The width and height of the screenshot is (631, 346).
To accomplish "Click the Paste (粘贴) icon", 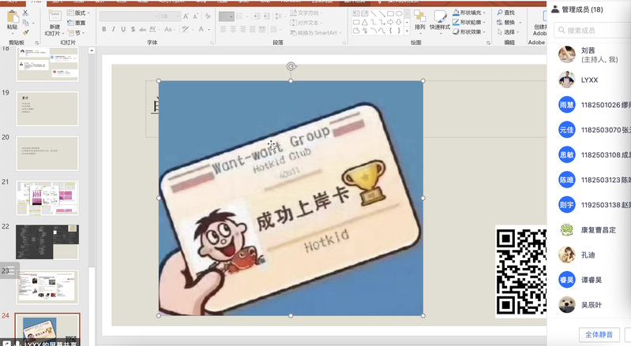I will [x=12, y=18].
